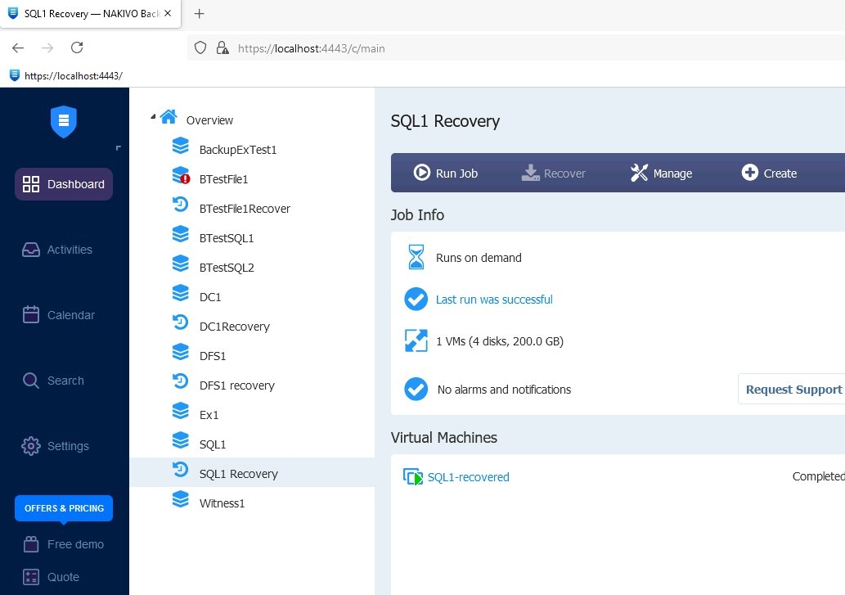Click the DFS1 recovery clock icon
Viewport: 845px width, 595px height.
[x=180, y=381]
